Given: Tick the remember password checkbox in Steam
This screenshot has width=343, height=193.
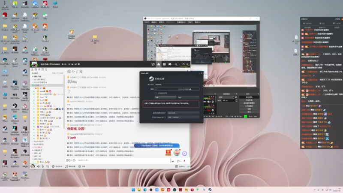Looking at the screenshot, I should [156, 93].
